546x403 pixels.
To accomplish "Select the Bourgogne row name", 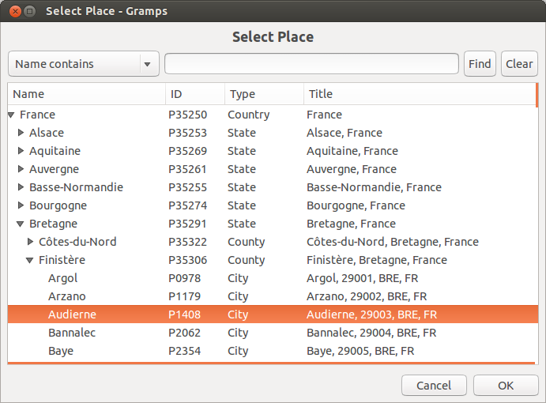I will (x=58, y=205).
